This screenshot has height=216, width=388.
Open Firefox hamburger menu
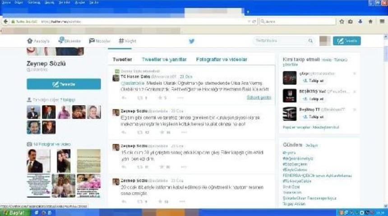(x=382, y=21)
